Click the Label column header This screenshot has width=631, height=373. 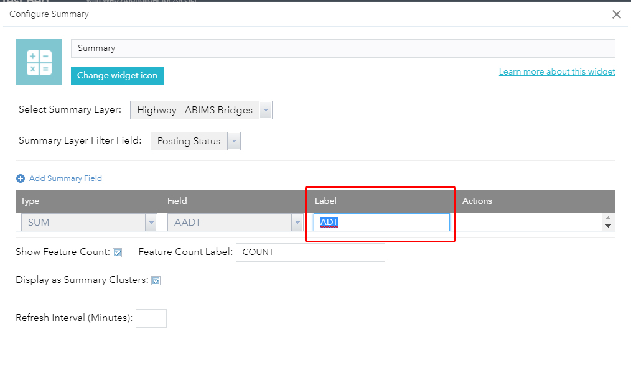coord(325,201)
